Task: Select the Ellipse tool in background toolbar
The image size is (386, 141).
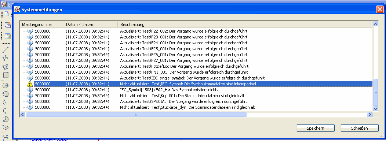Action: pos(6,127)
